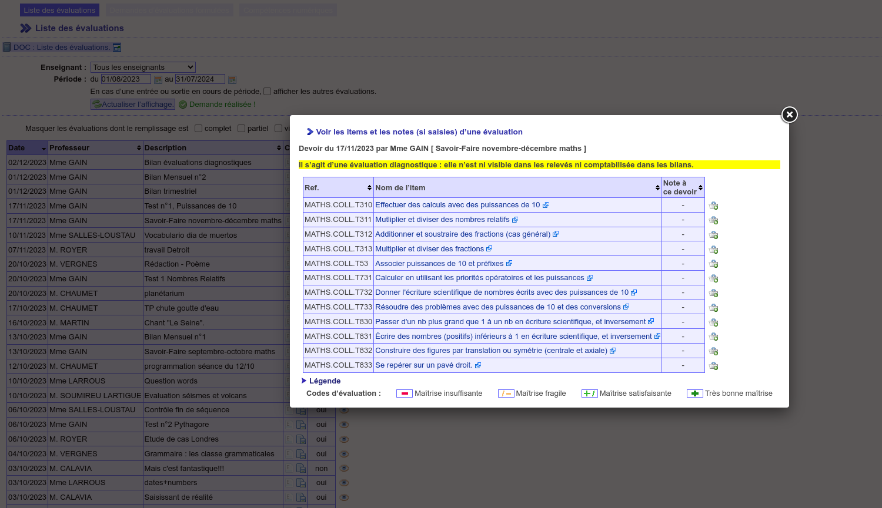
Task: Close the evaluation details popup
Action: pos(789,115)
